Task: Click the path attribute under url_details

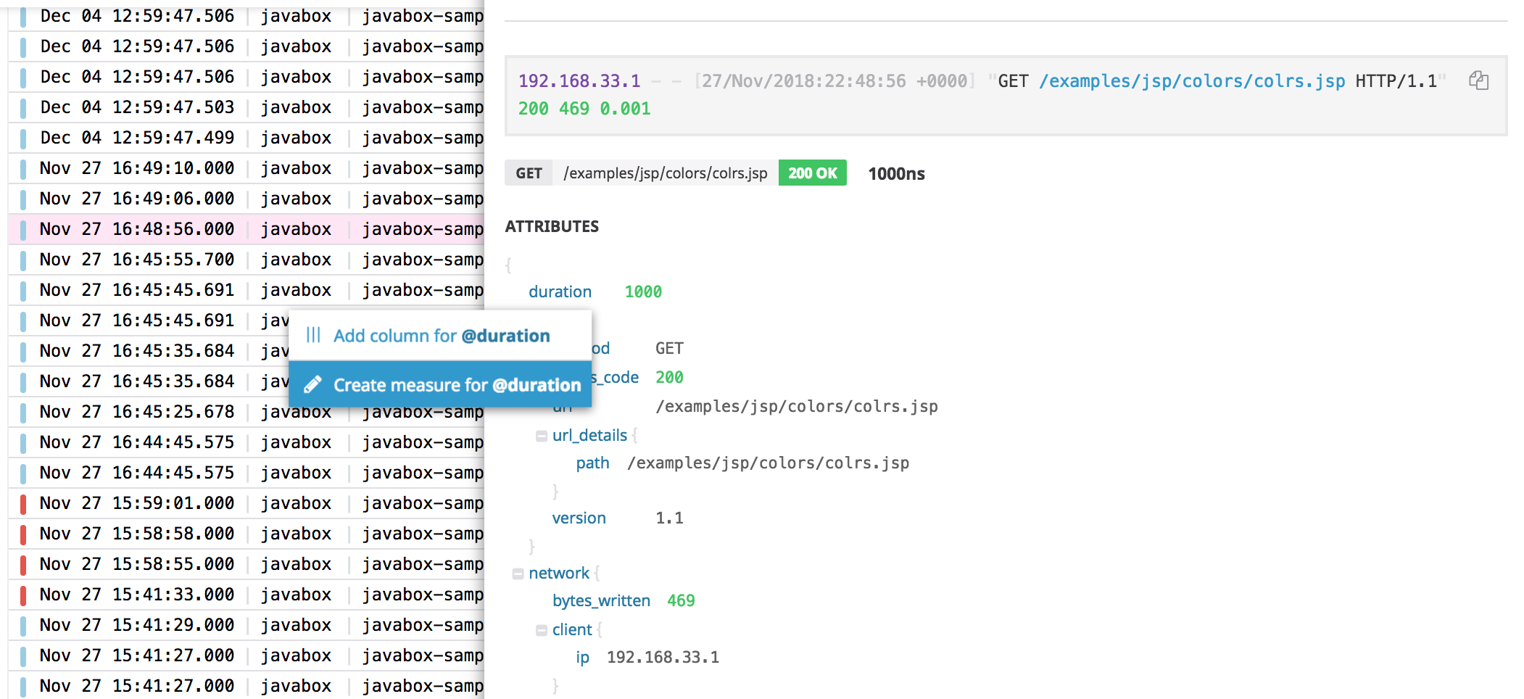Action: [593, 463]
